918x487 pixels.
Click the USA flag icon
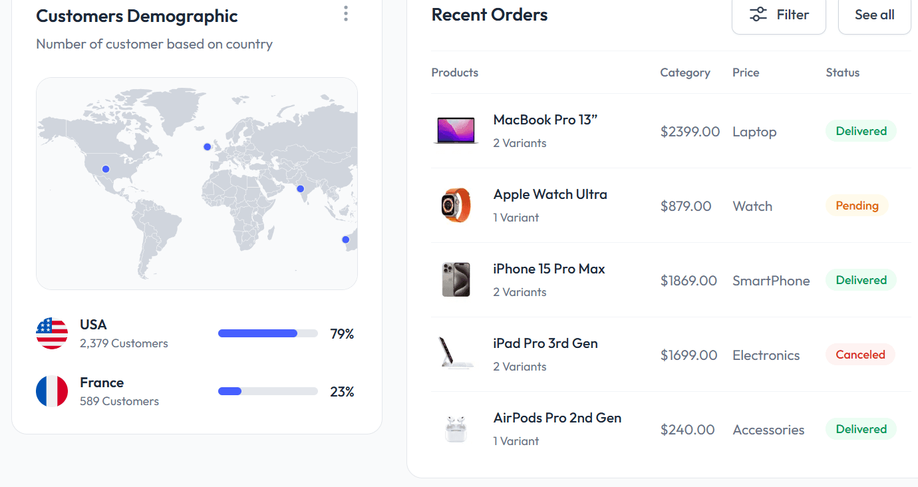52,333
